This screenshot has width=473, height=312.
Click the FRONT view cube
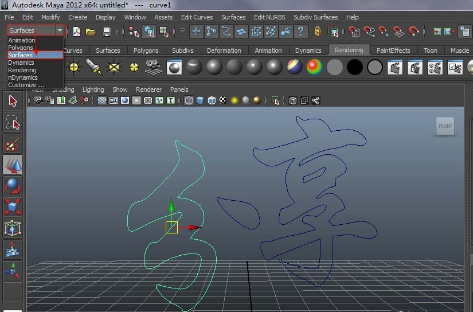(x=445, y=126)
